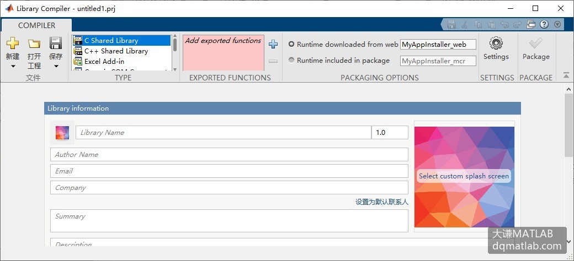Click the main panel vertical scrollbar thumb

568,125
